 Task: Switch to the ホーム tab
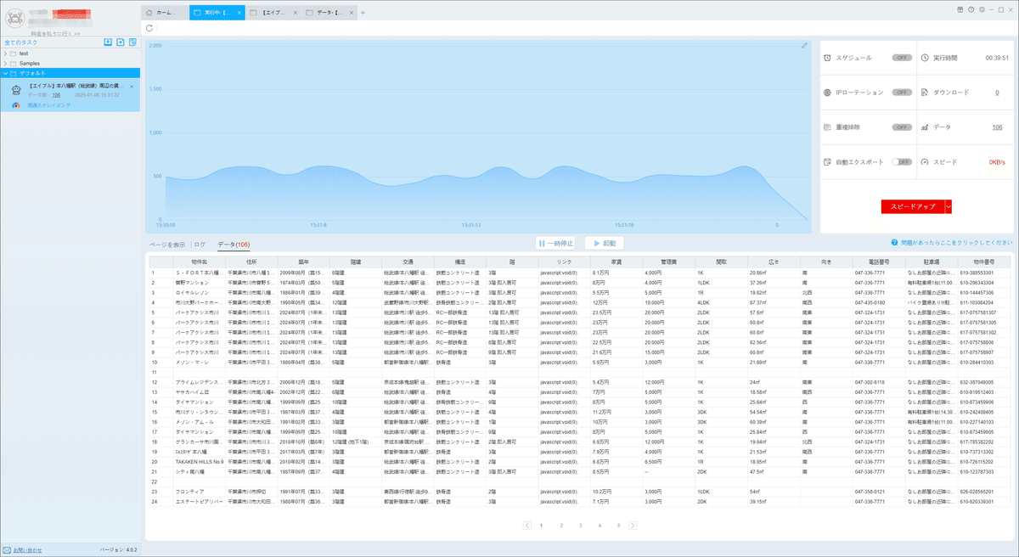coord(164,13)
